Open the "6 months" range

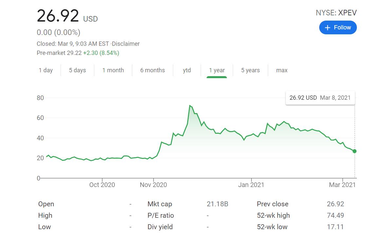152,70
